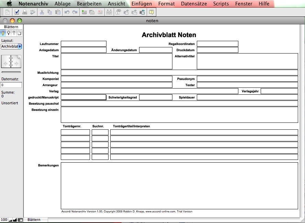
Task: Click the Texter field
Action: pos(247,85)
